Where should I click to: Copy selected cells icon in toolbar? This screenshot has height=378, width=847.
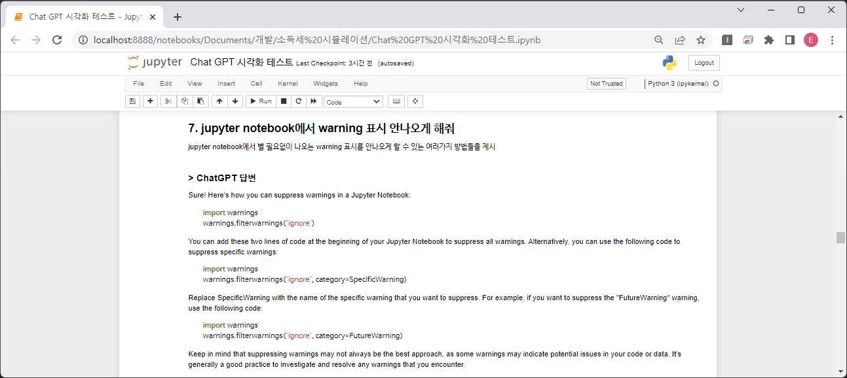(185, 101)
